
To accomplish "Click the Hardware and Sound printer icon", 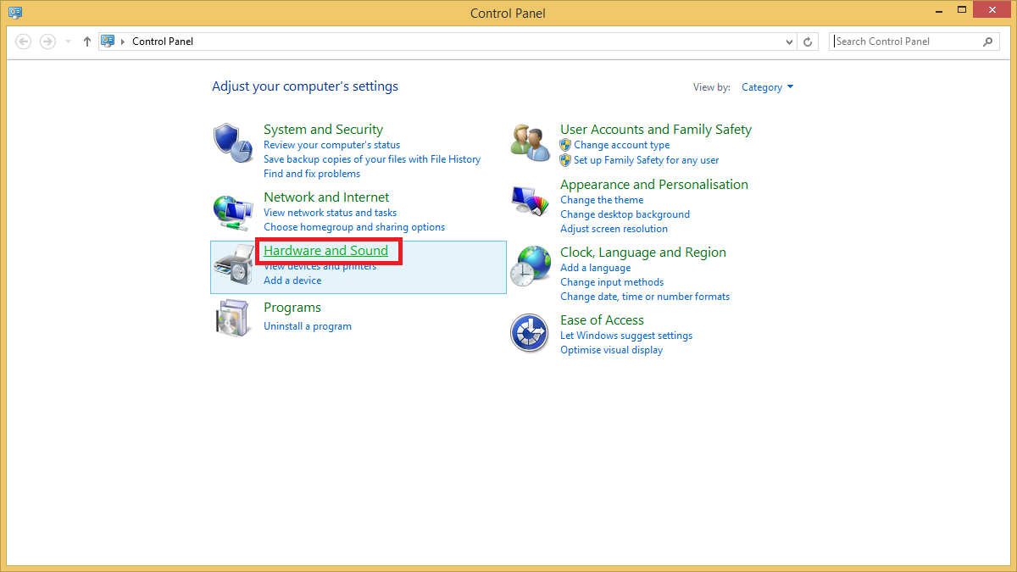I will tap(233, 266).
